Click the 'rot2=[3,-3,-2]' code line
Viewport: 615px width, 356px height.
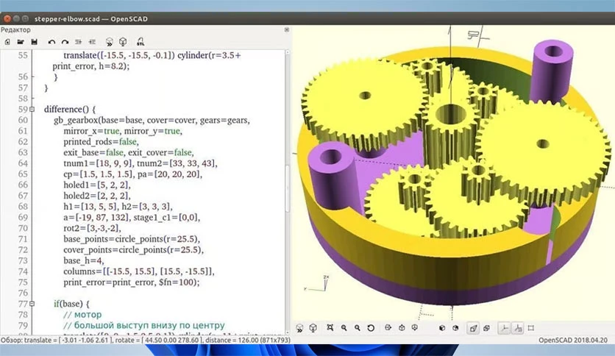click(92, 228)
